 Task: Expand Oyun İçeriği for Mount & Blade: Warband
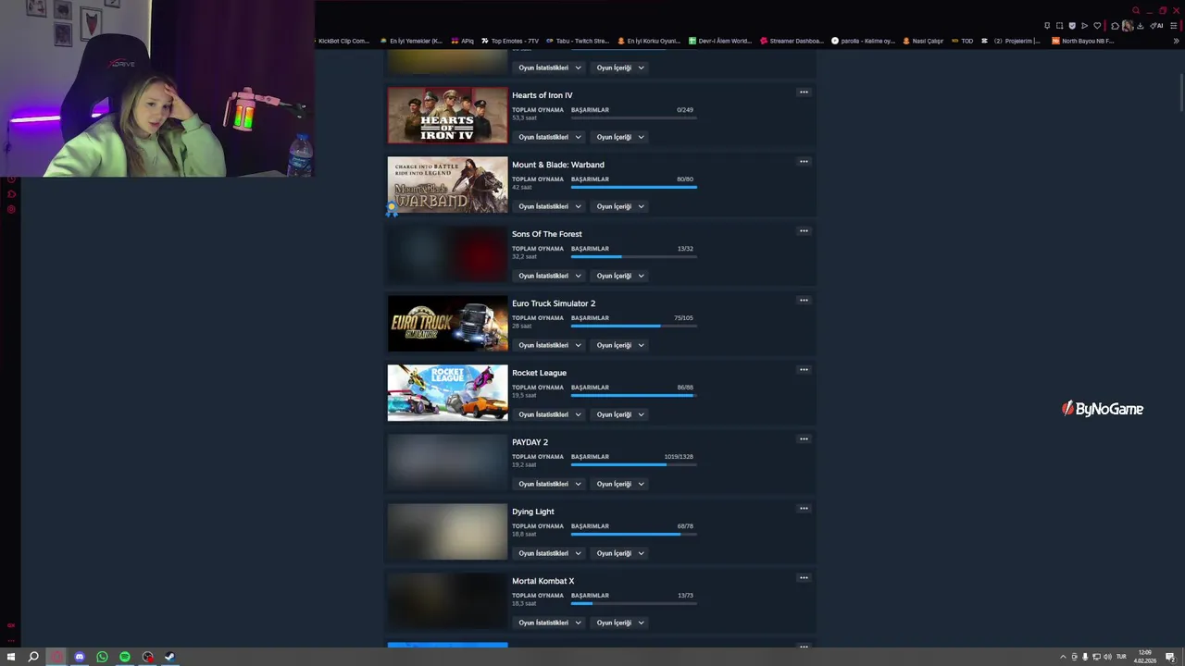[x=620, y=206]
